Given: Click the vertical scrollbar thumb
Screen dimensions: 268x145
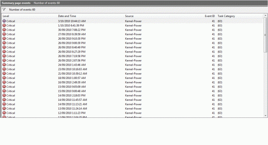Looking at the screenshot, I should 265,35.
